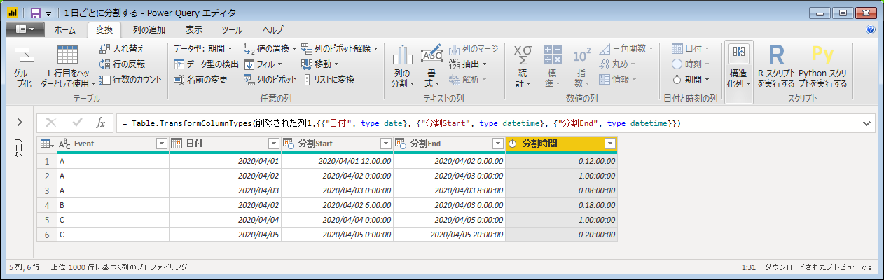Click the Event cell B in row 4
The width and height of the screenshot is (884, 280).
(x=112, y=205)
